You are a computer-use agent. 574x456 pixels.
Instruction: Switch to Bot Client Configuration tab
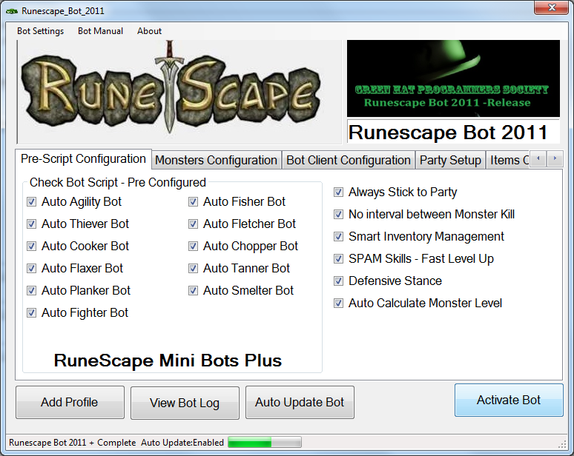(348, 160)
